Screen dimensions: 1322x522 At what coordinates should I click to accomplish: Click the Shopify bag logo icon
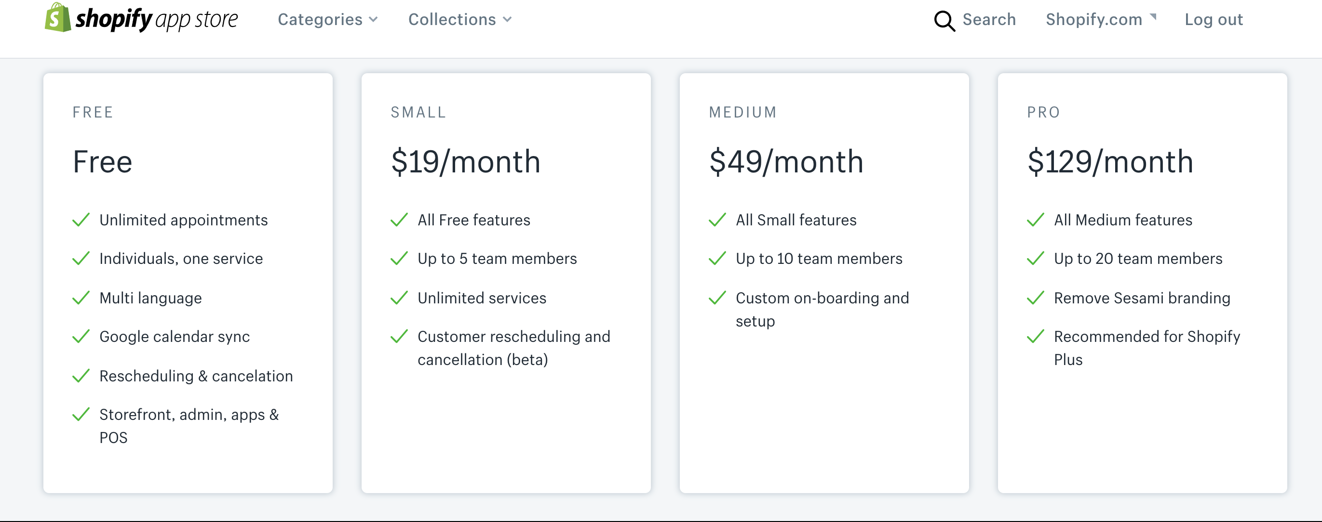coord(57,18)
